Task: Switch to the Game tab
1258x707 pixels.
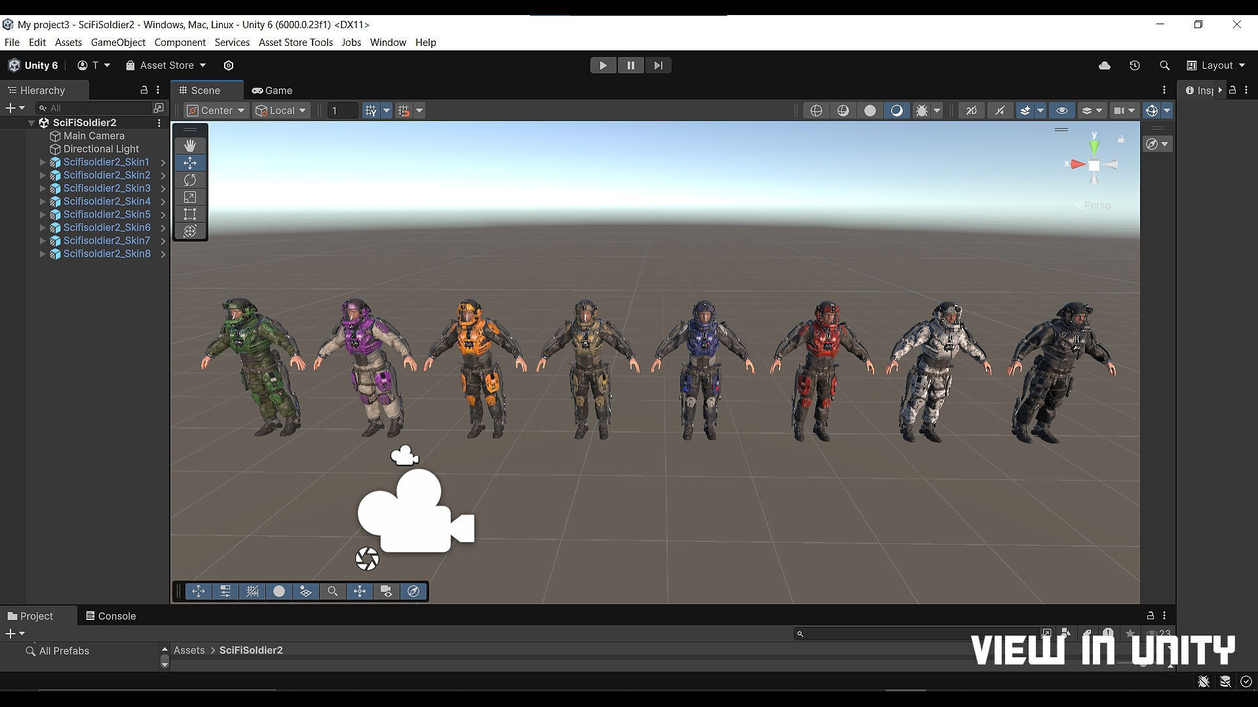Action: point(273,90)
